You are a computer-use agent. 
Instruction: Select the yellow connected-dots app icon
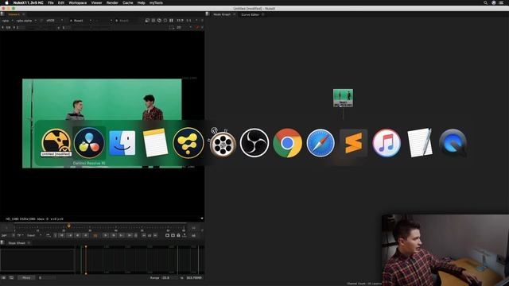coord(188,143)
